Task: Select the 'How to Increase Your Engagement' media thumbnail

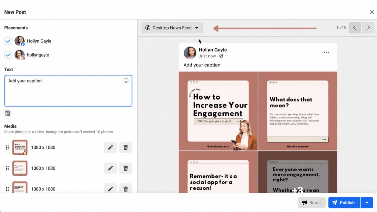Action: pyautogui.click(x=20, y=147)
